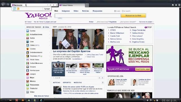
Task: Open the Cocina icon in the sidebar
Action: coord(27,49)
